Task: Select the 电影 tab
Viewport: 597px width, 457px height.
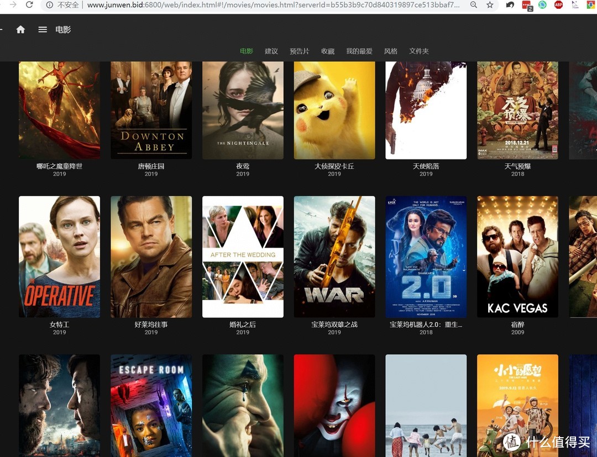Action: [x=247, y=51]
